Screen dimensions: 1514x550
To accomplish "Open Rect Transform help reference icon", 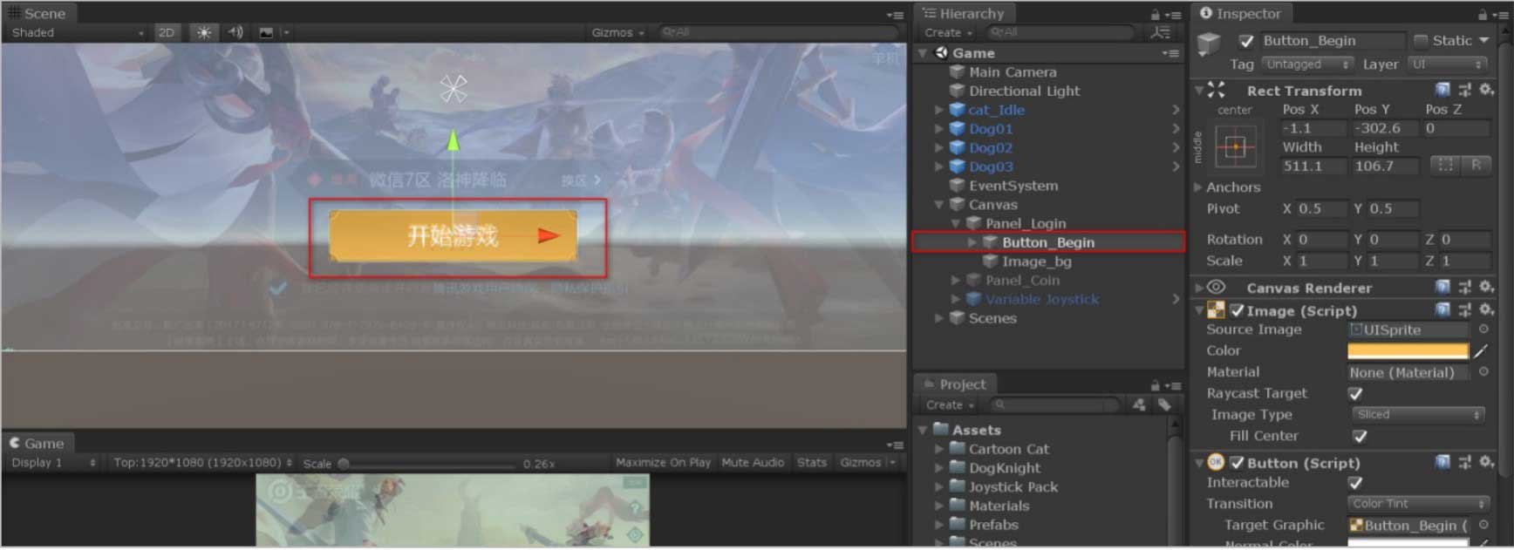I will pos(1442,90).
